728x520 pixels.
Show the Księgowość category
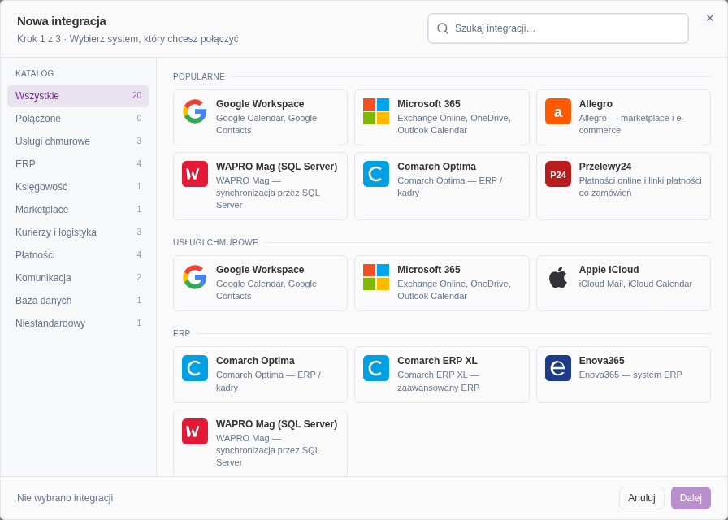(x=78, y=187)
